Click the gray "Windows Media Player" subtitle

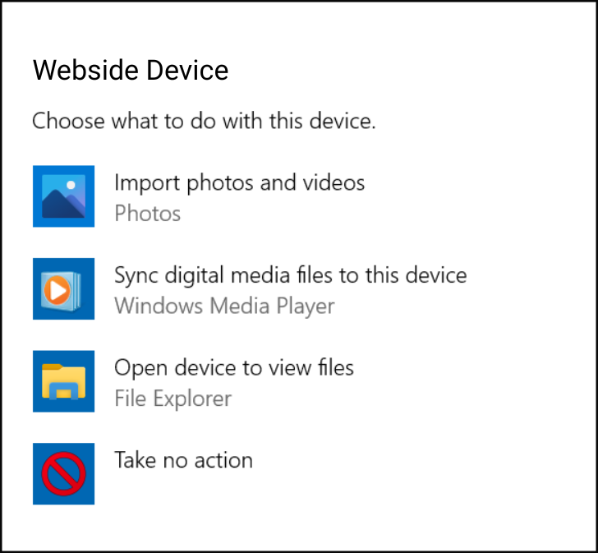pyautogui.click(x=224, y=306)
